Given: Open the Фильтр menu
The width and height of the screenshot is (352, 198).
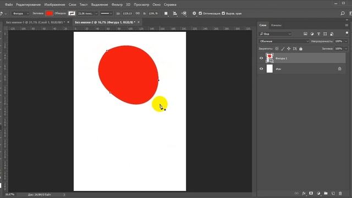Looking at the screenshot, I should (x=117, y=4).
